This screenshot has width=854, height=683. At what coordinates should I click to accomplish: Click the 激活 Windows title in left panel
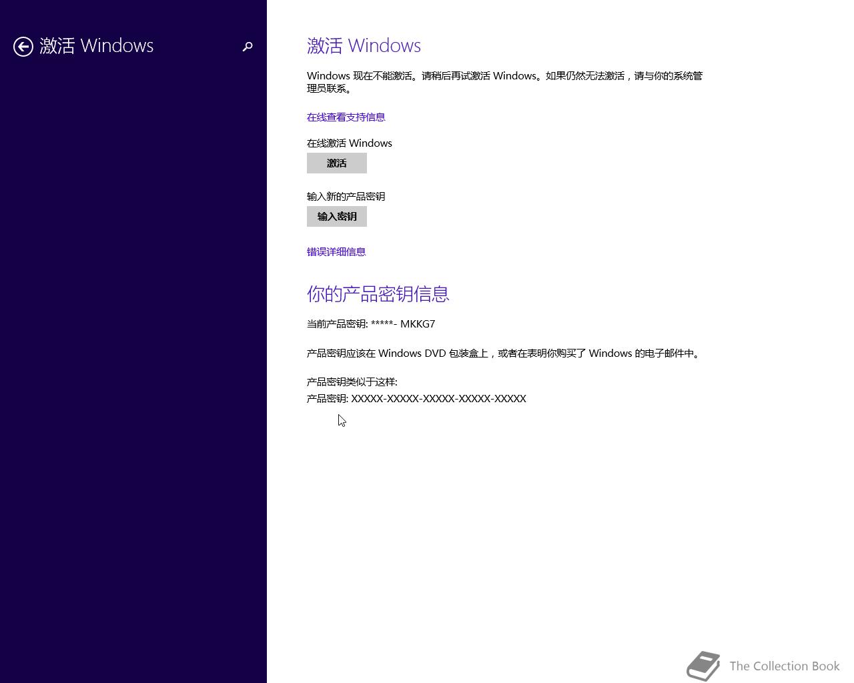pos(97,46)
